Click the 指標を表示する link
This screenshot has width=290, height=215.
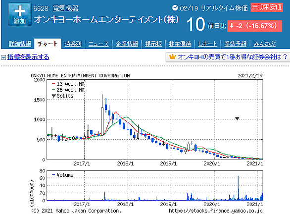(28, 57)
